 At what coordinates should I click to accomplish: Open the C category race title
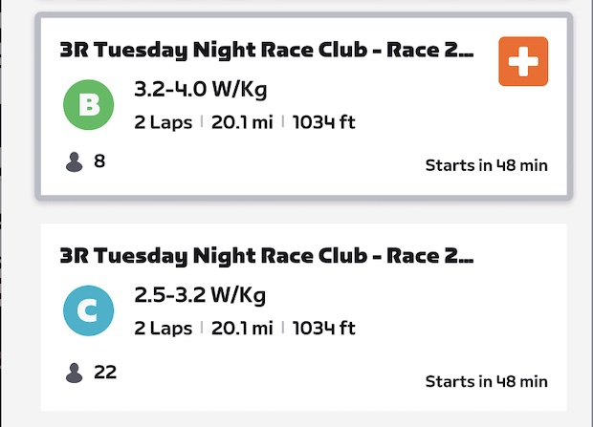pyautogui.click(x=266, y=256)
